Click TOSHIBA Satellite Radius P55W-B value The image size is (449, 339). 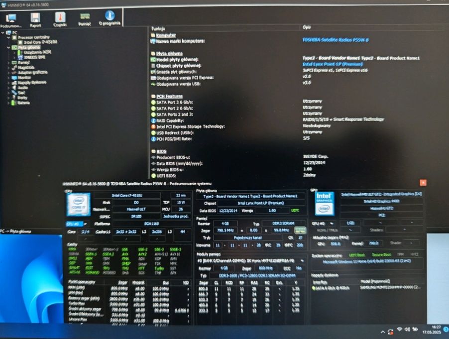(336, 40)
